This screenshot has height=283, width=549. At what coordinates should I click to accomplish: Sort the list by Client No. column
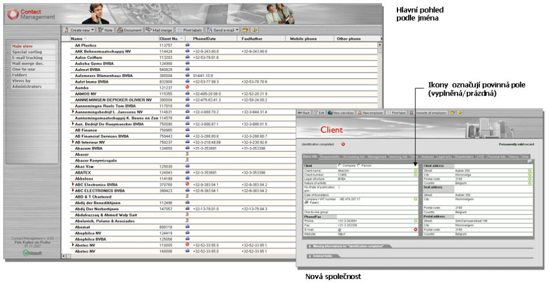tap(170, 39)
